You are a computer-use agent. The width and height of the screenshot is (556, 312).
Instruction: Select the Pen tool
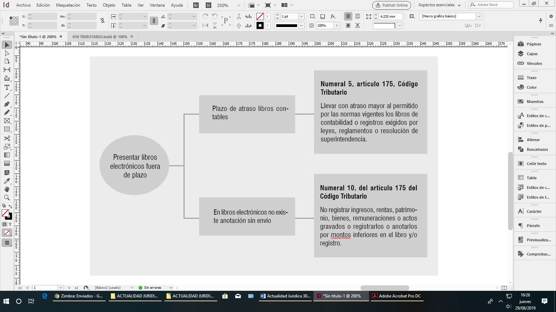[x=7, y=104]
